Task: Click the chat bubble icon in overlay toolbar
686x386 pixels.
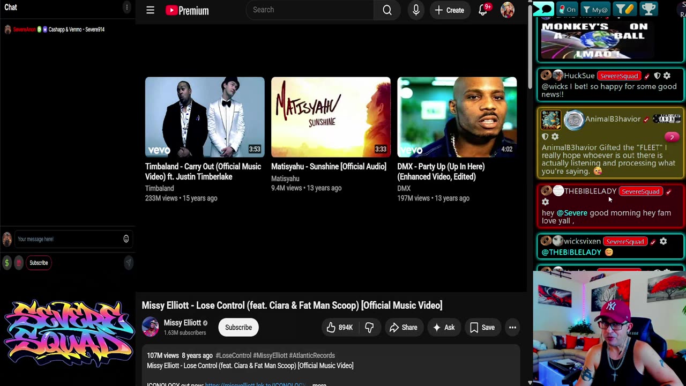Action: [x=543, y=9]
